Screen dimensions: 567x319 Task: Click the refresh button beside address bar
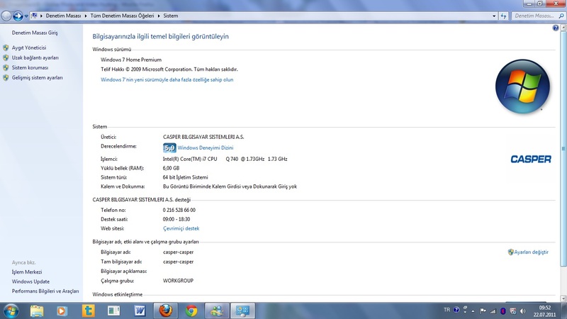click(503, 16)
